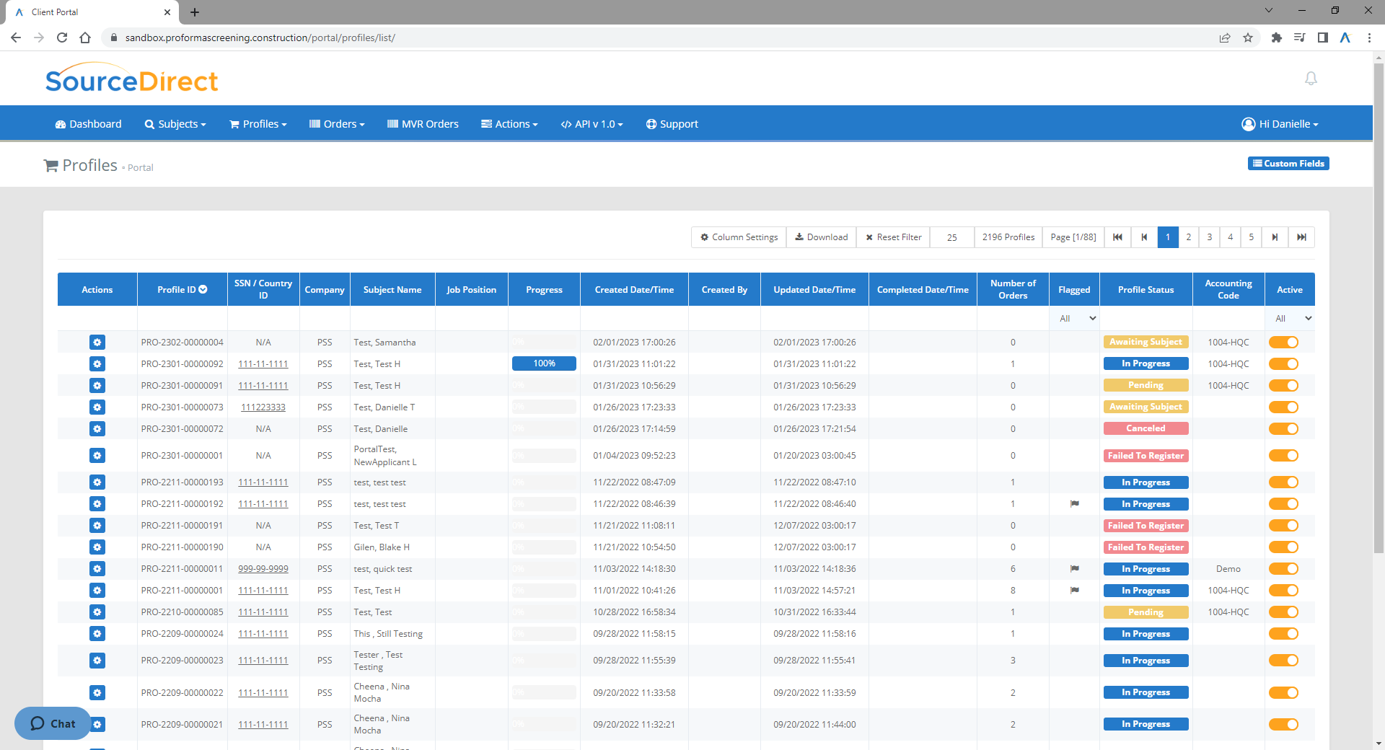Open actions gear for Gilen, Blake H row
This screenshot has height=750, width=1385.
[97, 547]
